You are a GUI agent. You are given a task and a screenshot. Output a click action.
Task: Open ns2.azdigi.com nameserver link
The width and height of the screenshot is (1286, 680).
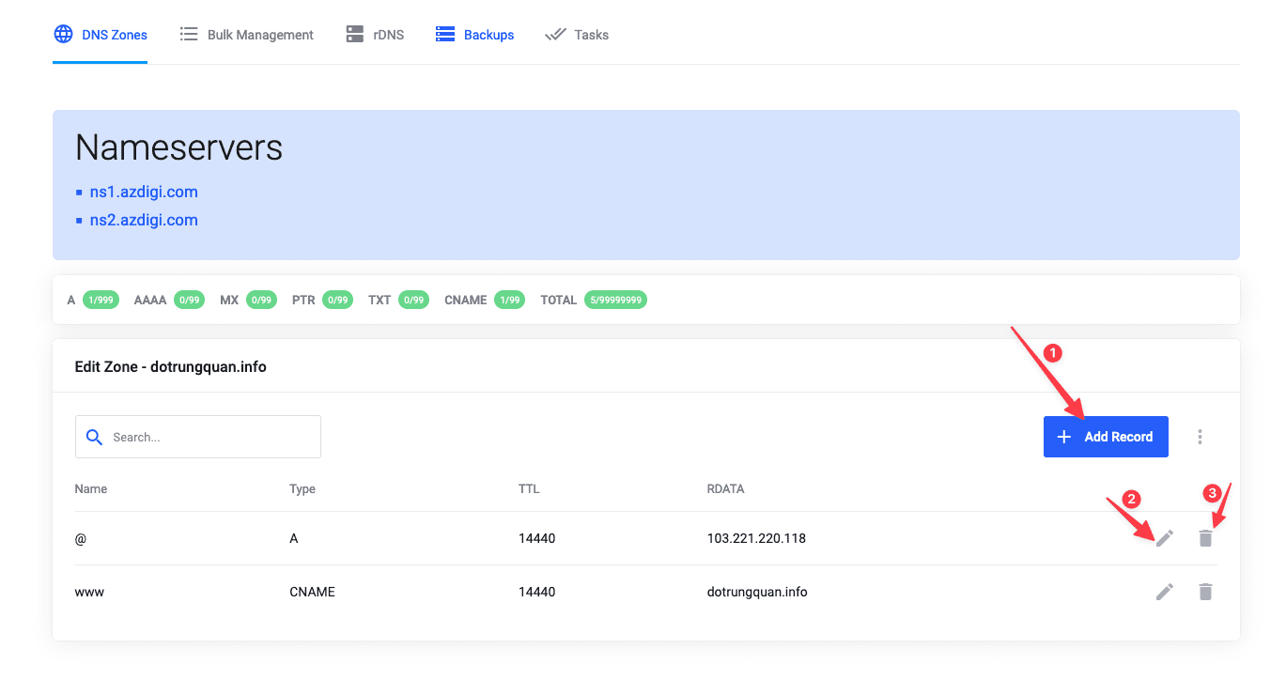click(144, 220)
